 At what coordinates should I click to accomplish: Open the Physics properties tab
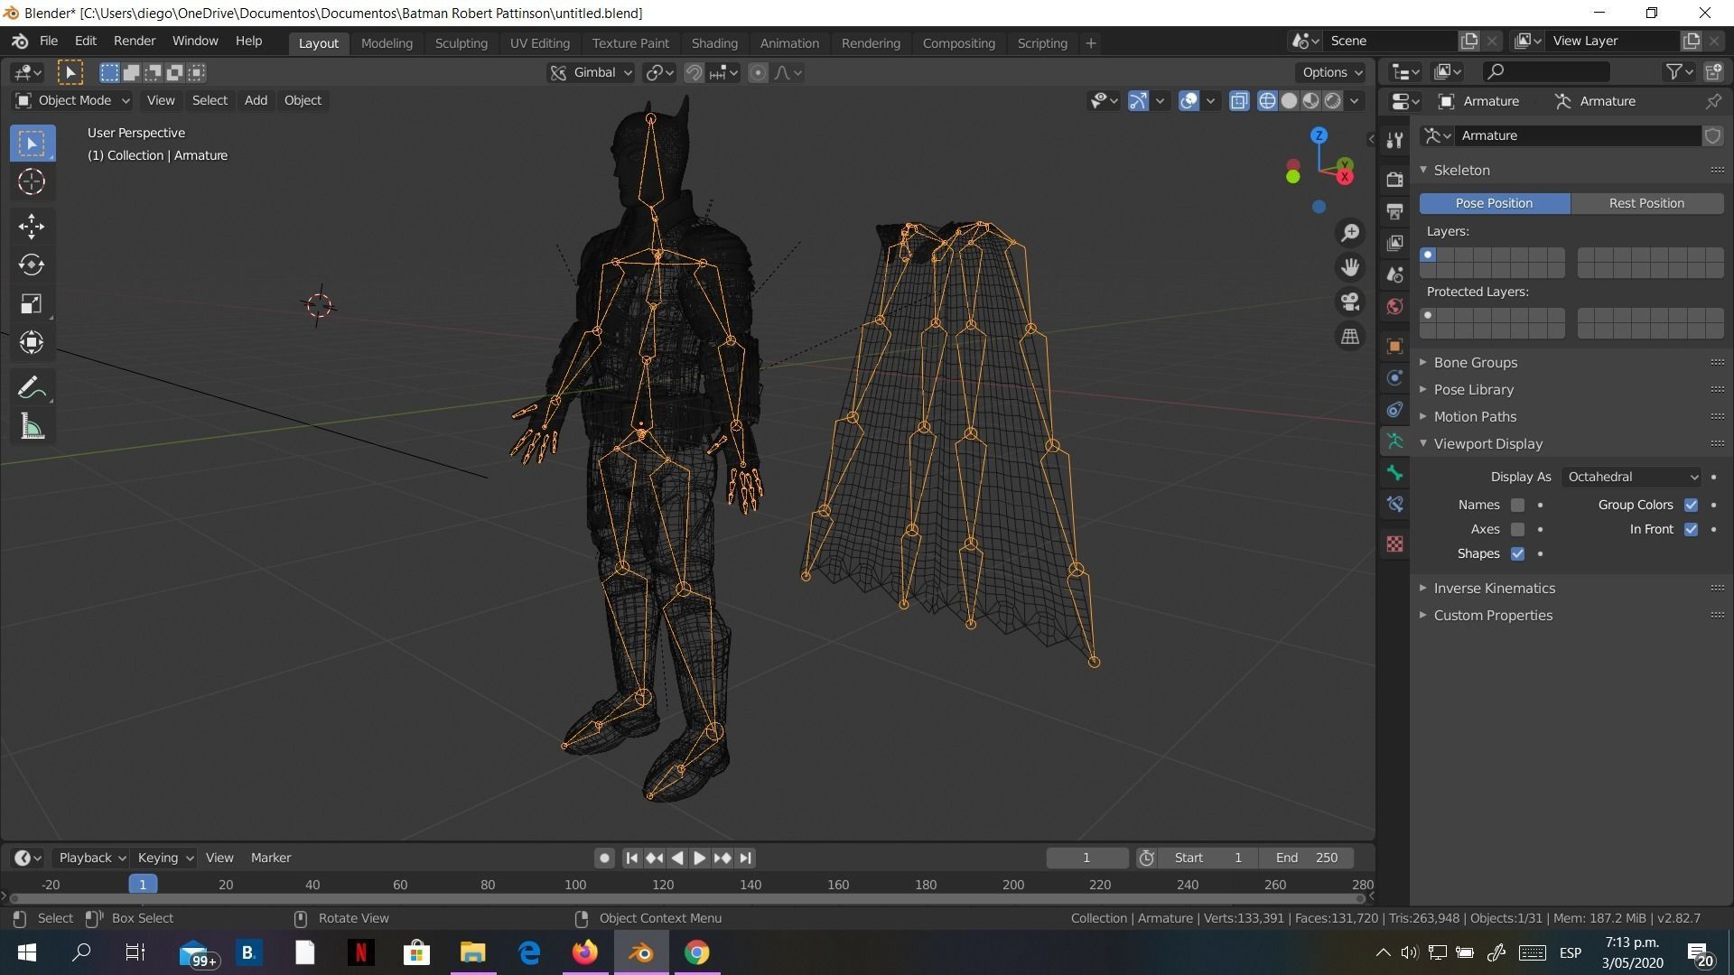(1395, 377)
